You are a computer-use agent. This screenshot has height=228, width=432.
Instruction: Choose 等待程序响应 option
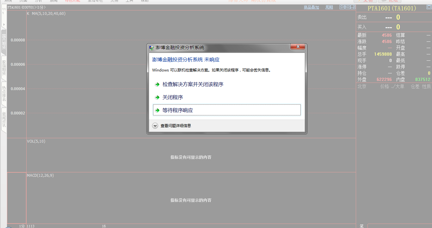(177, 110)
